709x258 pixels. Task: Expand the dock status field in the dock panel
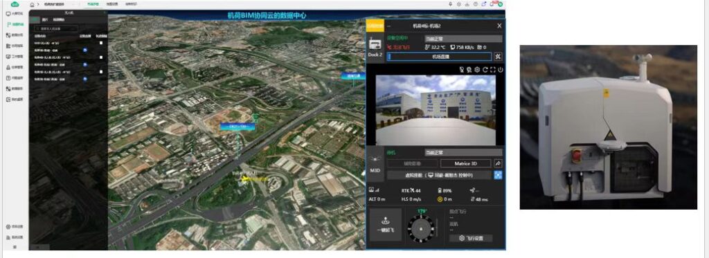point(463,39)
